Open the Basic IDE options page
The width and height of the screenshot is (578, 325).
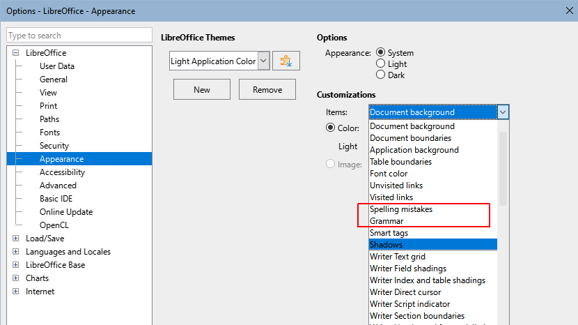point(56,199)
